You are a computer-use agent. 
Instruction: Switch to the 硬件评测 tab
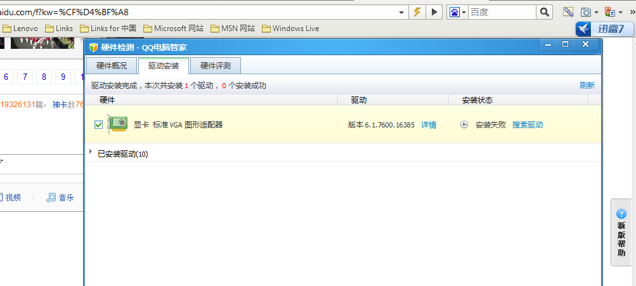[216, 66]
